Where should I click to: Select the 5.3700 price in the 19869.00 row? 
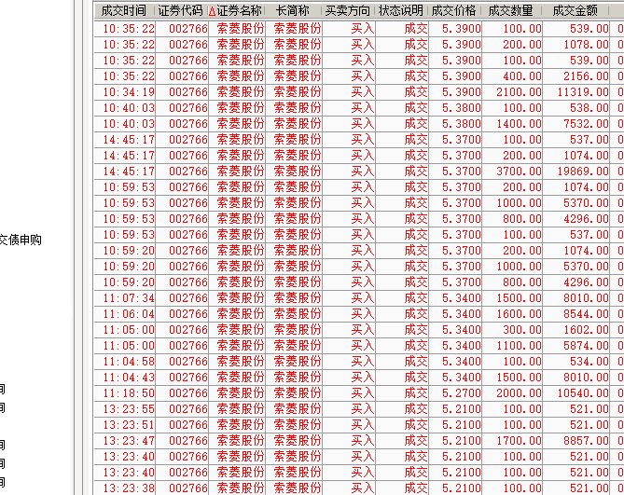point(455,172)
